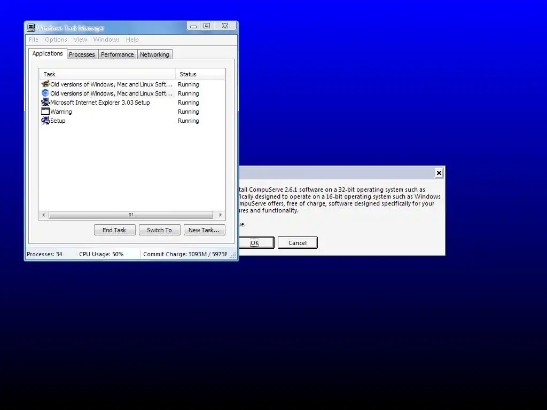Viewport: 547px width, 410px height.
Task: Click the Internet Explorer 3.03 Setup icon
Action: pyautogui.click(x=45, y=102)
